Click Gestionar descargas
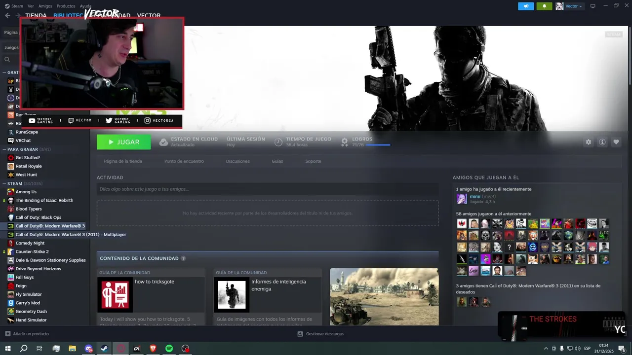 320,334
